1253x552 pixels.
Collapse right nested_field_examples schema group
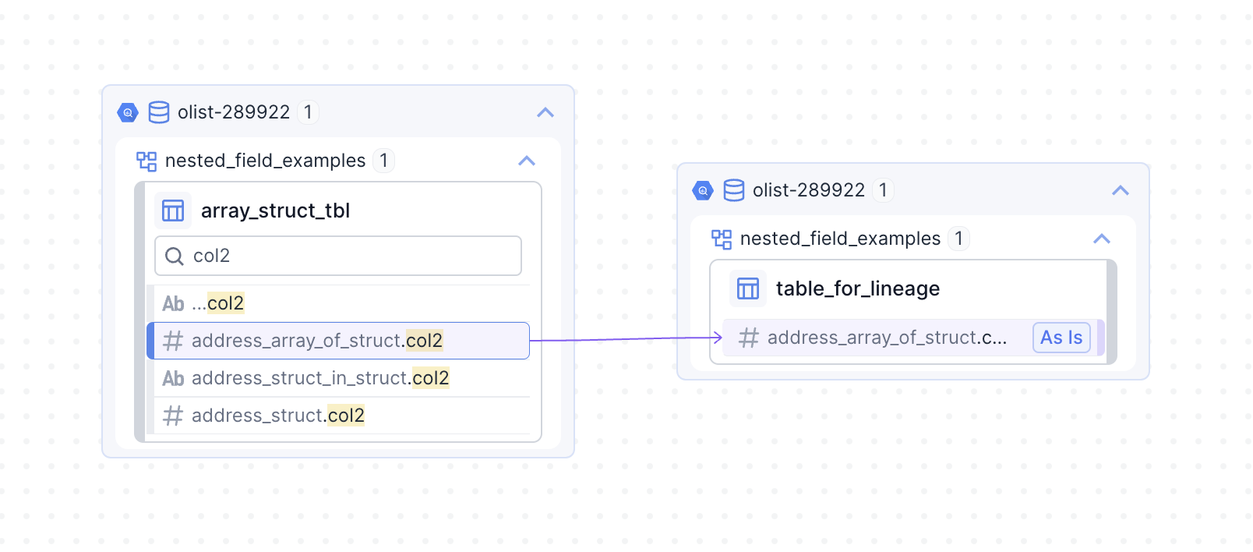coord(1102,239)
